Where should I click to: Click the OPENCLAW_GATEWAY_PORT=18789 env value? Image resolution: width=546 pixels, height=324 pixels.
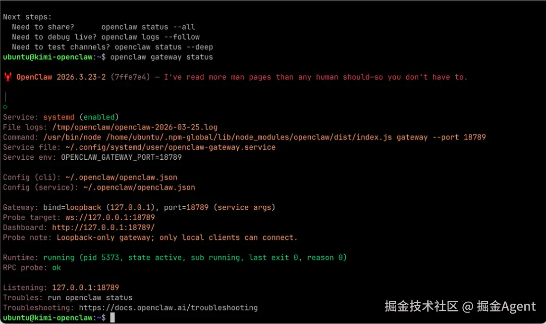[x=121, y=157]
